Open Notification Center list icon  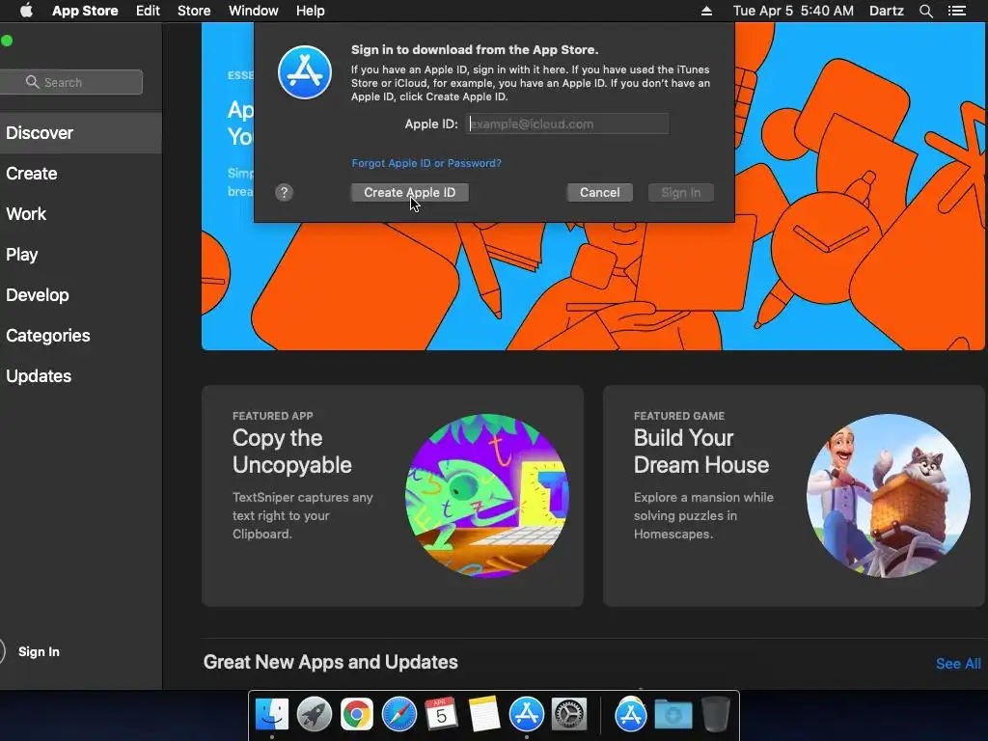[x=956, y=11]
